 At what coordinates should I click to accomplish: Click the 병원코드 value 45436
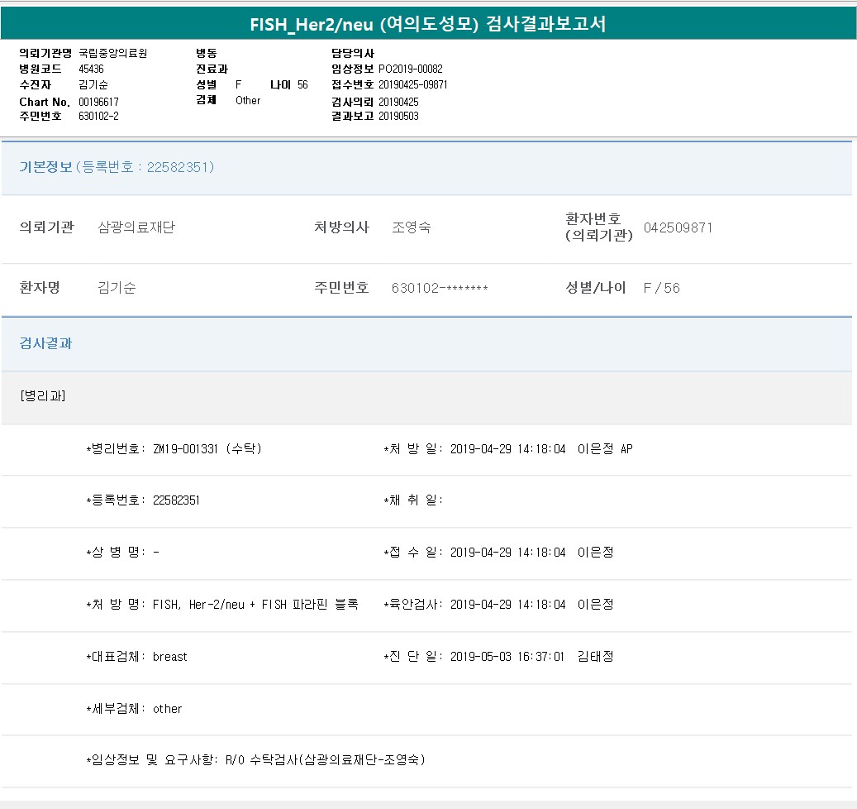(91, 69)
